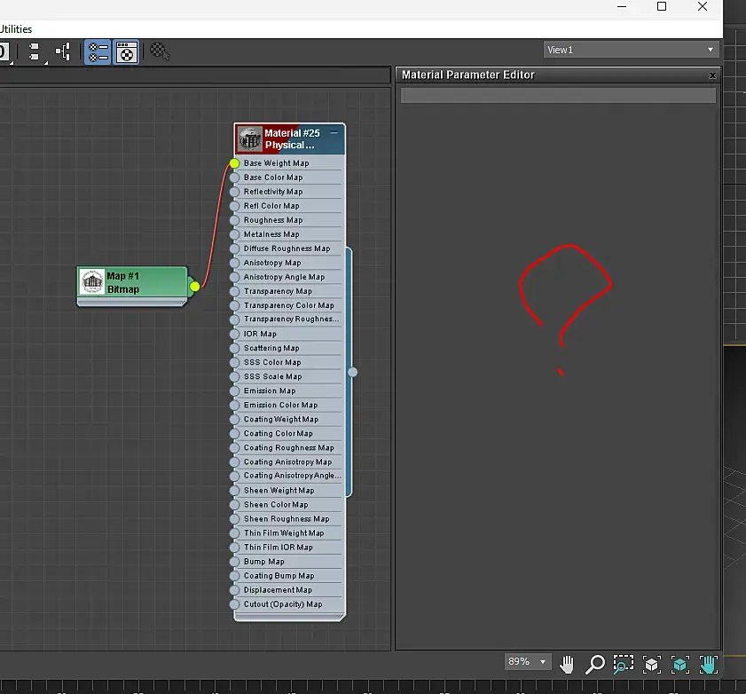Select the Pan hand tool
Viewport: 746px width, 694px height.
567,664
